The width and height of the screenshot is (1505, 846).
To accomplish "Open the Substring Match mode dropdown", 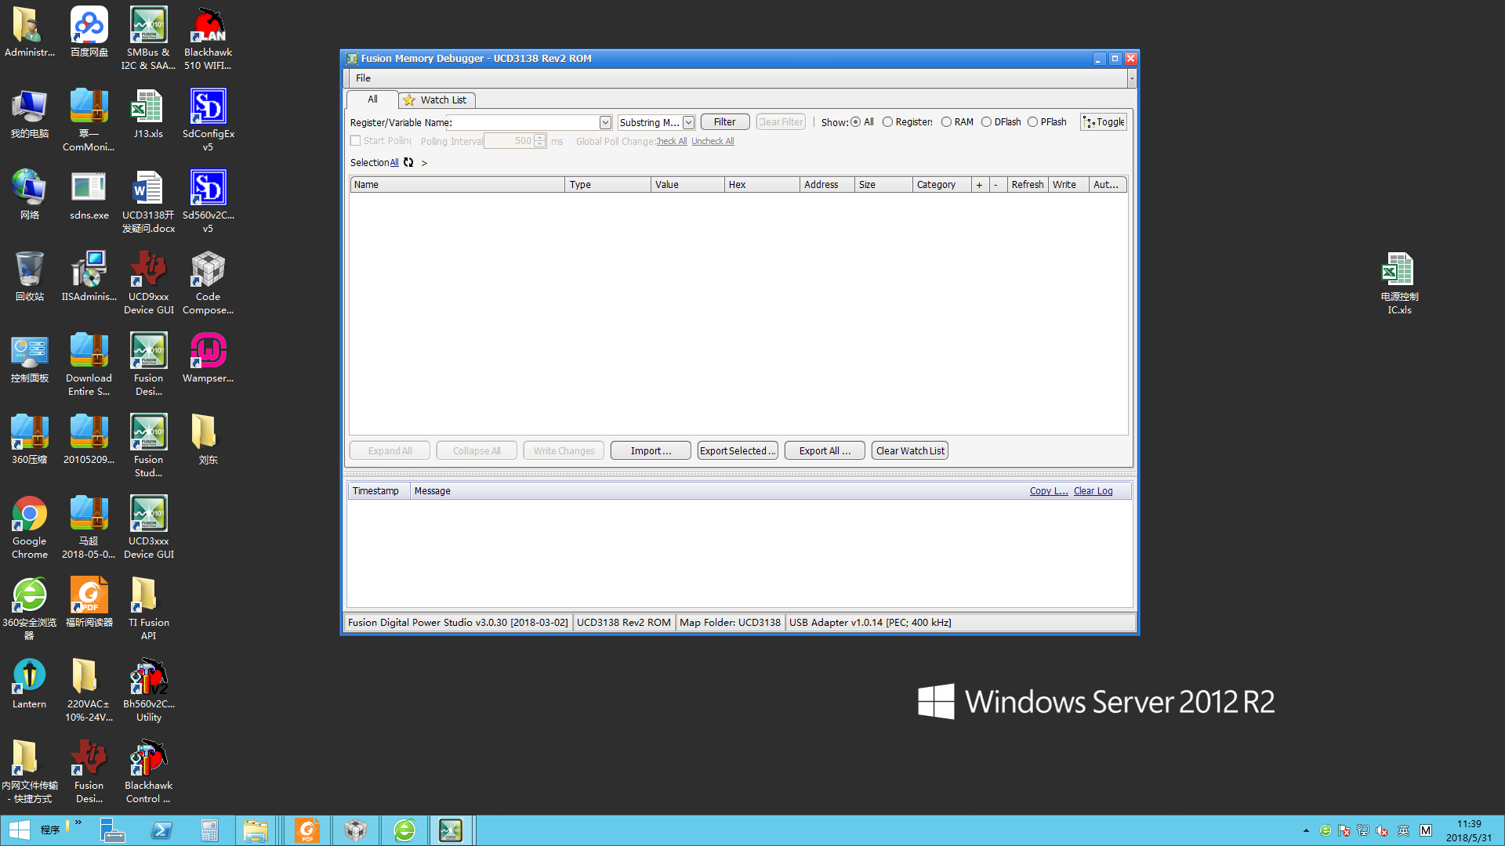I will [x=688, y=123].
